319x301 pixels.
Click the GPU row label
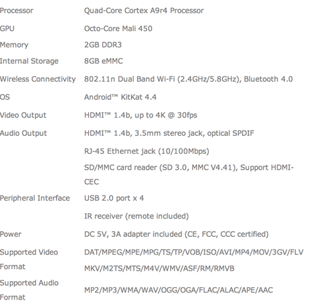(7, 28)
